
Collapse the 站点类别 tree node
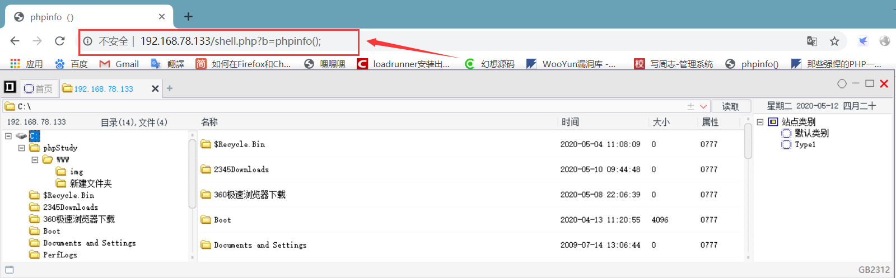point(760,122)
